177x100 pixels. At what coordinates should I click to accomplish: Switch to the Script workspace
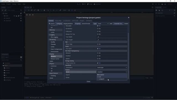[x=90, y=4]
